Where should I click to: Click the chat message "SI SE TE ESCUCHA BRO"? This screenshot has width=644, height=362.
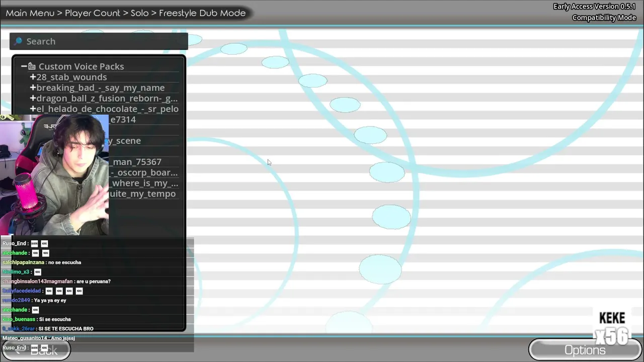pyautogui.click(x=66, y=329)
